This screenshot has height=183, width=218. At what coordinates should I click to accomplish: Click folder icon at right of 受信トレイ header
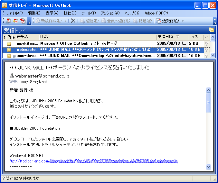pos(211,30)
